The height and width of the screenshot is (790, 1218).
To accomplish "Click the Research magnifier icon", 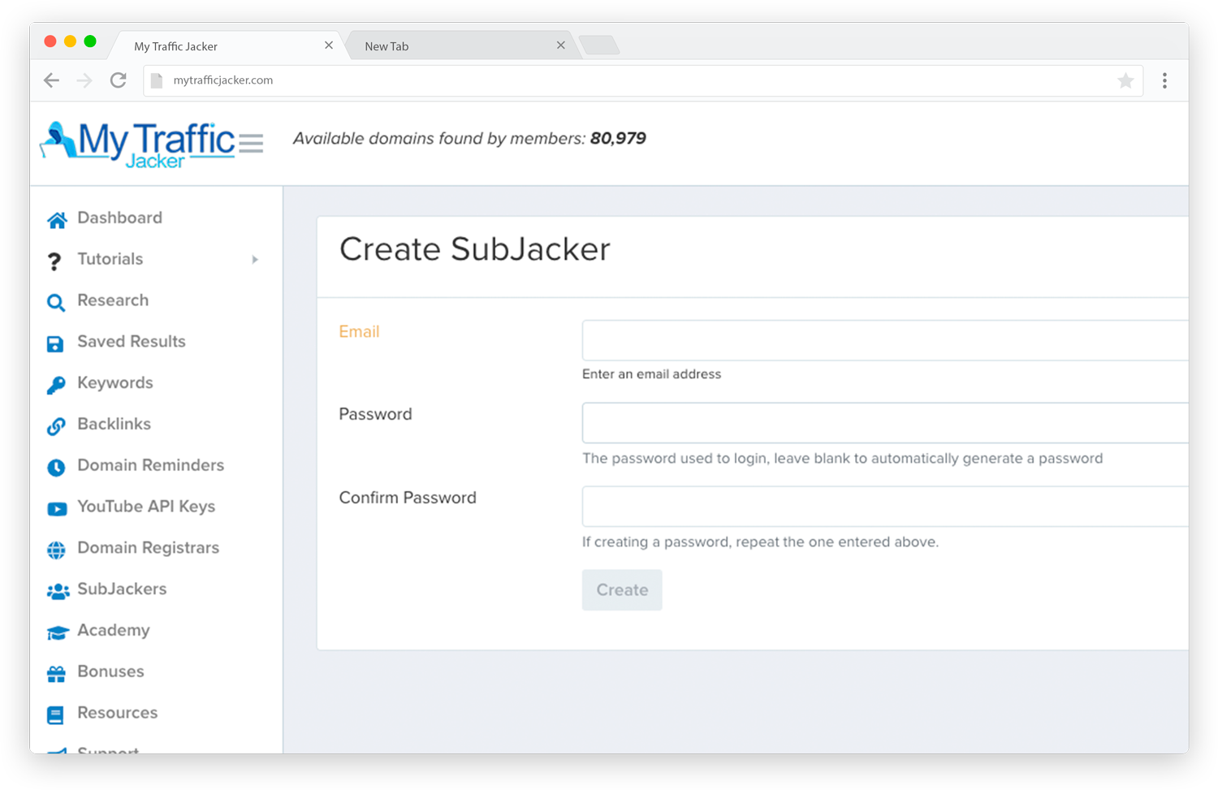I will [x=55, y=302].
